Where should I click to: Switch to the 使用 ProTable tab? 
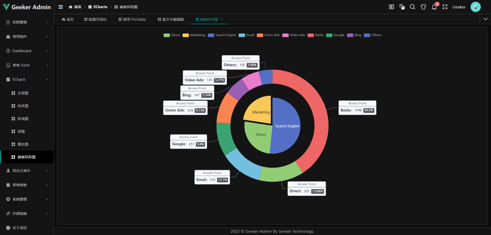coord(132,19)
